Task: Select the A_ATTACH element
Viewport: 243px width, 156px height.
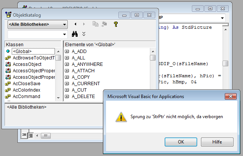Action: (83, 71)
